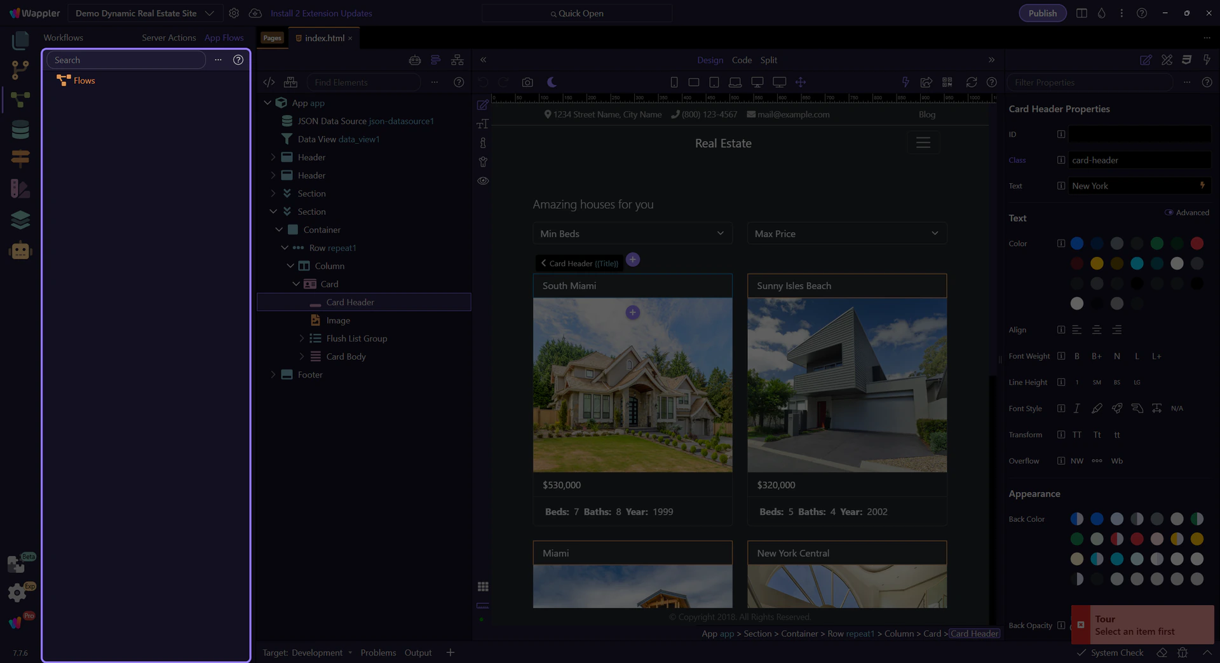This screenshot has height=663, width=1220.
Task: Toggle dark mode moon icon
Action: (552, 83)
